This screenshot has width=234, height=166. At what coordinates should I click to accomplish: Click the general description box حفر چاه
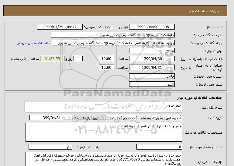point(103,107)
